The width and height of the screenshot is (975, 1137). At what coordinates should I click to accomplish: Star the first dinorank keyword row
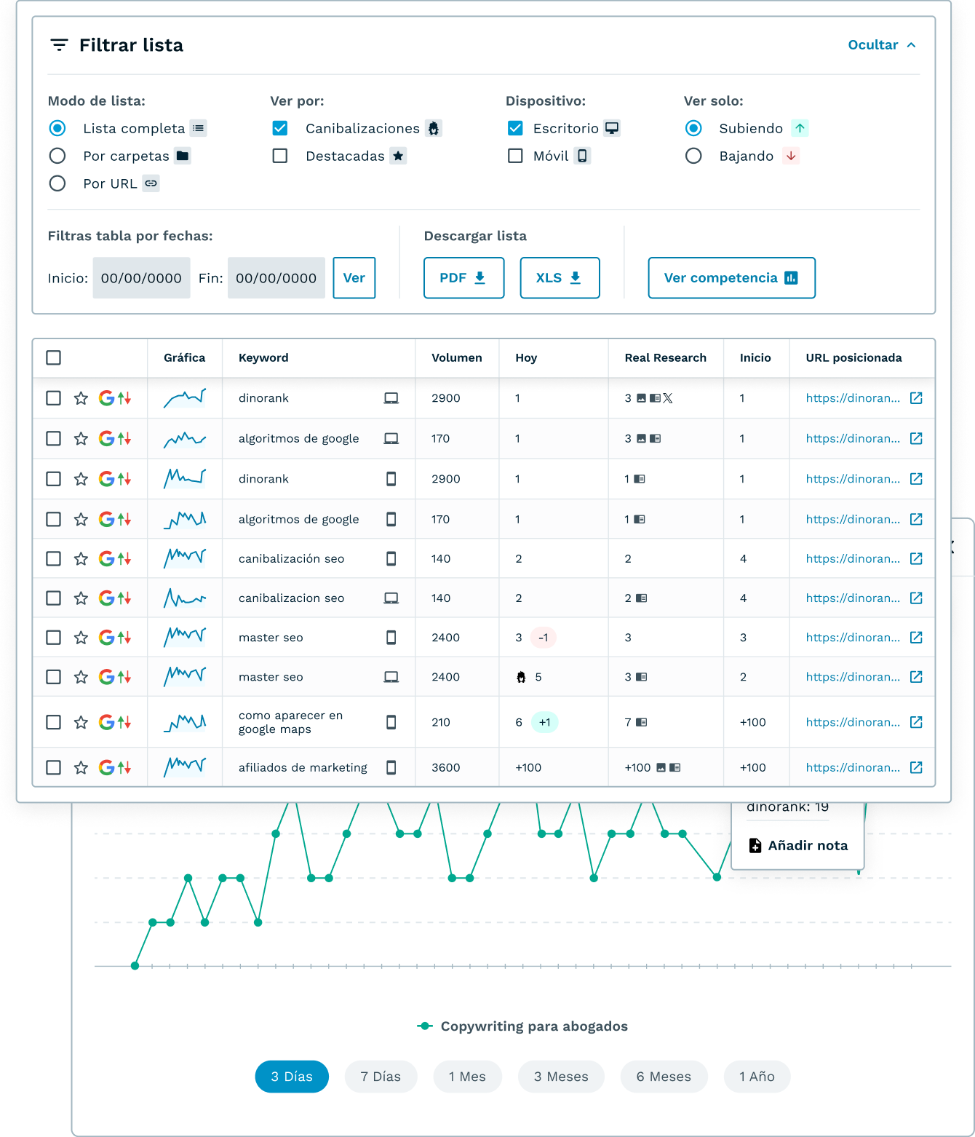pos(81,398)
